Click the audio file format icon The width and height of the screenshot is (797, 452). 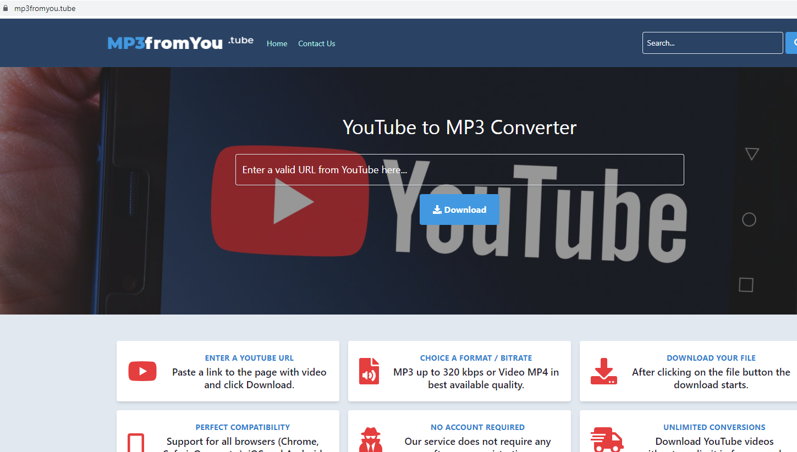point(369,371)
